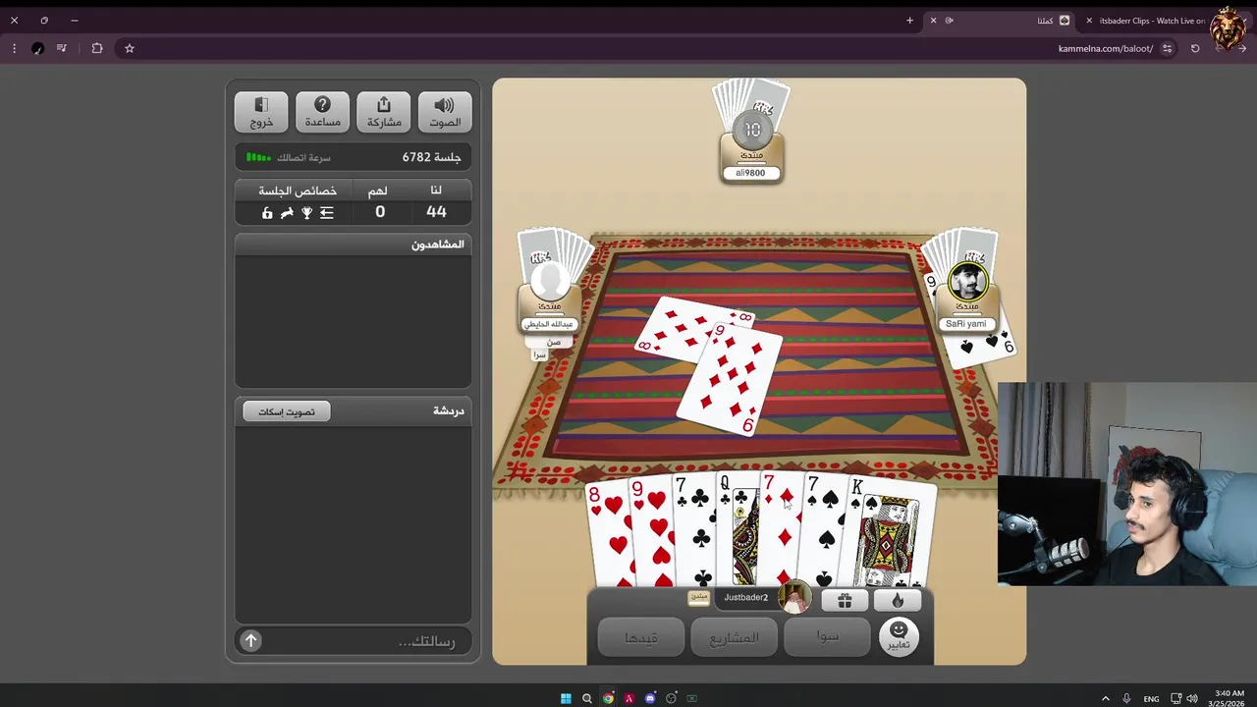This screenshot has height=707, width=1257.
Task: Reload the page with refresh icon
Action: 1195,48
